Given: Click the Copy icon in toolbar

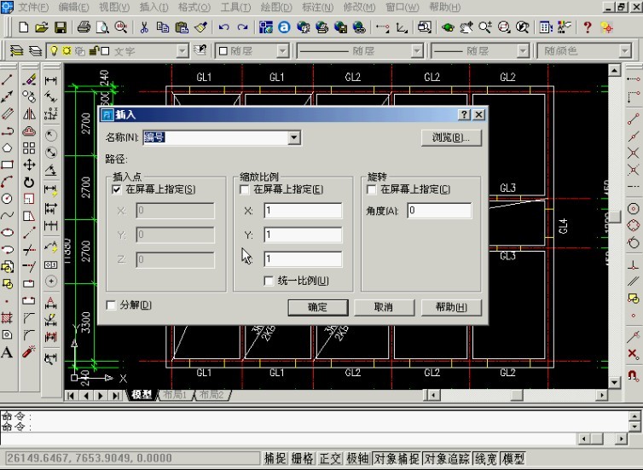Looking at the screenshot, I should click(x=163, y=27).
